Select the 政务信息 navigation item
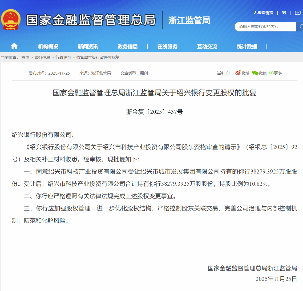 click(127, 47)
